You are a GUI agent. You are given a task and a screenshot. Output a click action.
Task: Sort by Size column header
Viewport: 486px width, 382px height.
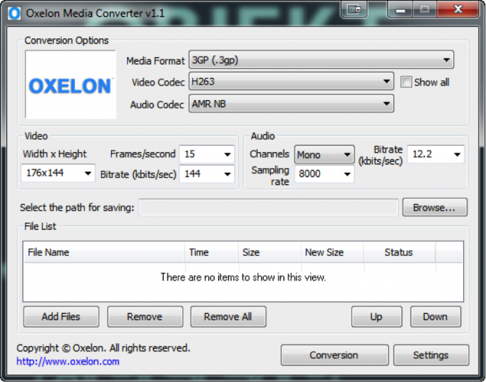(x=269, y=252)
